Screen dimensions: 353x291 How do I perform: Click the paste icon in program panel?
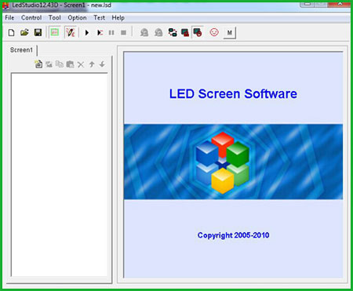tap(70, 64)
